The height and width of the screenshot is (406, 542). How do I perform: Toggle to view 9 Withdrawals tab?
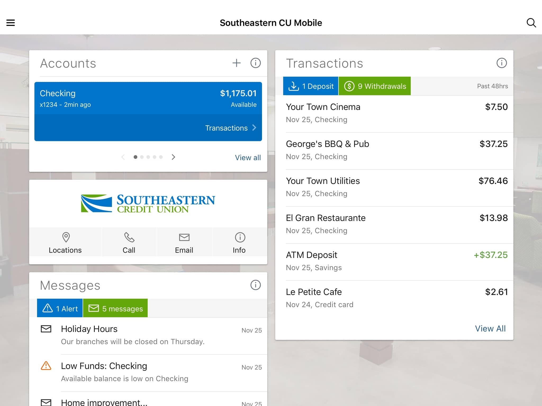coord(374,86)
